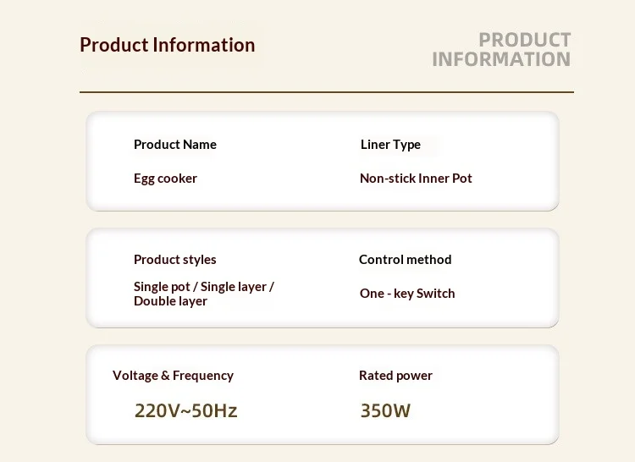Click the 'Product Information' heading
The width and height of the screenshot is (635, 462).
(x=168, y=45)
